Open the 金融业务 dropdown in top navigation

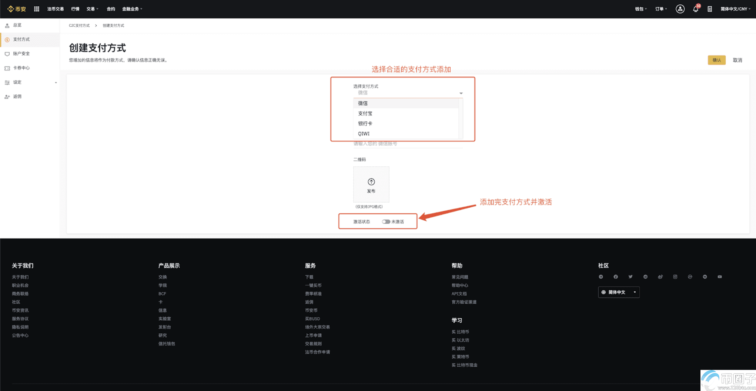pyautogui.click(x=132, y=9)
